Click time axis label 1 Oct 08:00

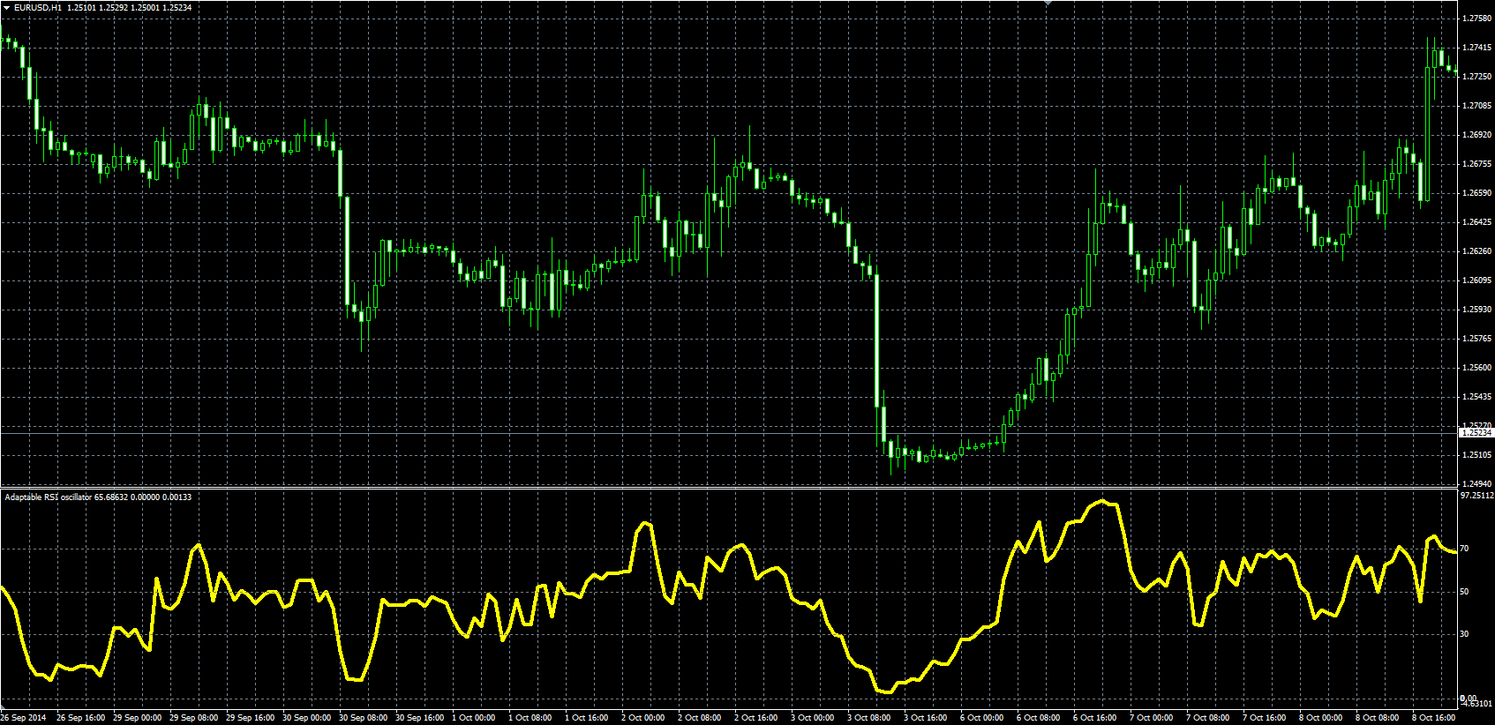pos(530,718)
